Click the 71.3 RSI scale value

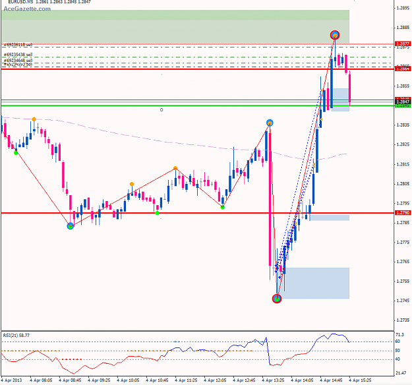[x=399, y=335]
